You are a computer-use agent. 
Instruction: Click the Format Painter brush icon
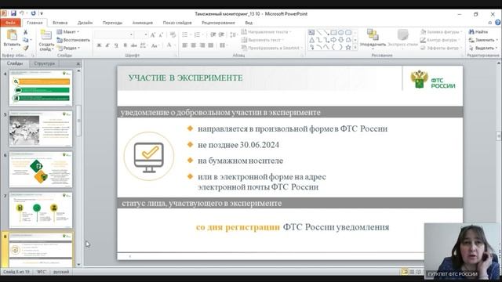[x=26, y=48]
